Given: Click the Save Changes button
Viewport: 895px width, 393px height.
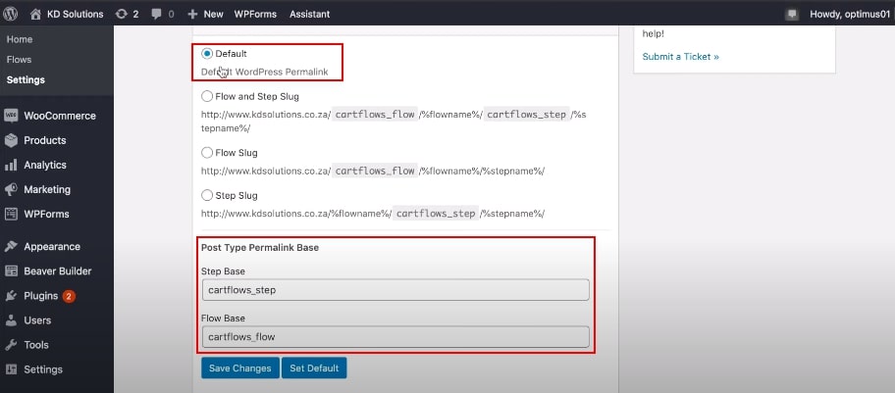Looking at the screenshot, I should 240,368.
